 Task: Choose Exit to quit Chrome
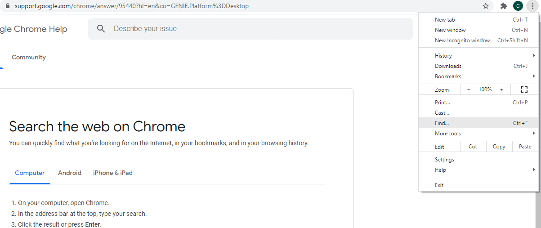pyautogui.click(x=478, y=185)
